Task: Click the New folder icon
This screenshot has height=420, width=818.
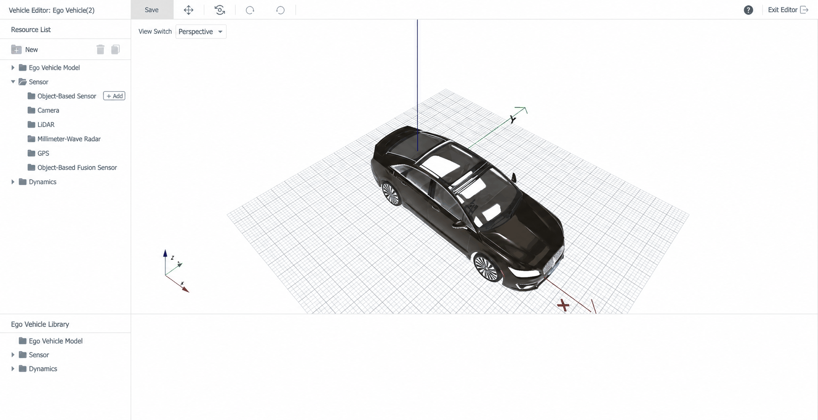Action: pos(16,49)
